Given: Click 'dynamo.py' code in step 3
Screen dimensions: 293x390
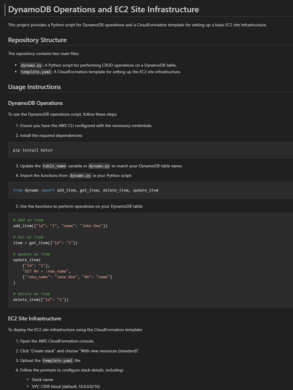Looking at the screenshot, I should [x=99, y=166].
